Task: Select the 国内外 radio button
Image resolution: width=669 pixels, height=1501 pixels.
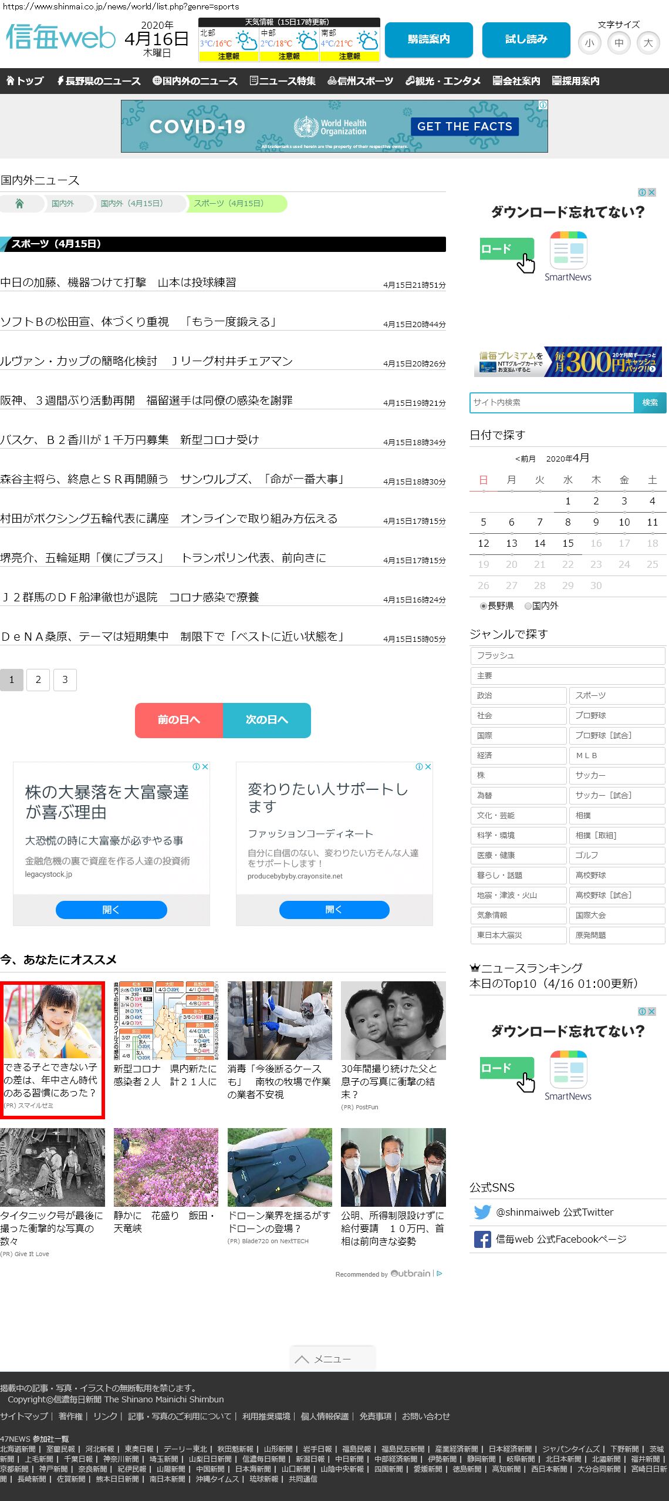Action: click(x=528, y=606)
